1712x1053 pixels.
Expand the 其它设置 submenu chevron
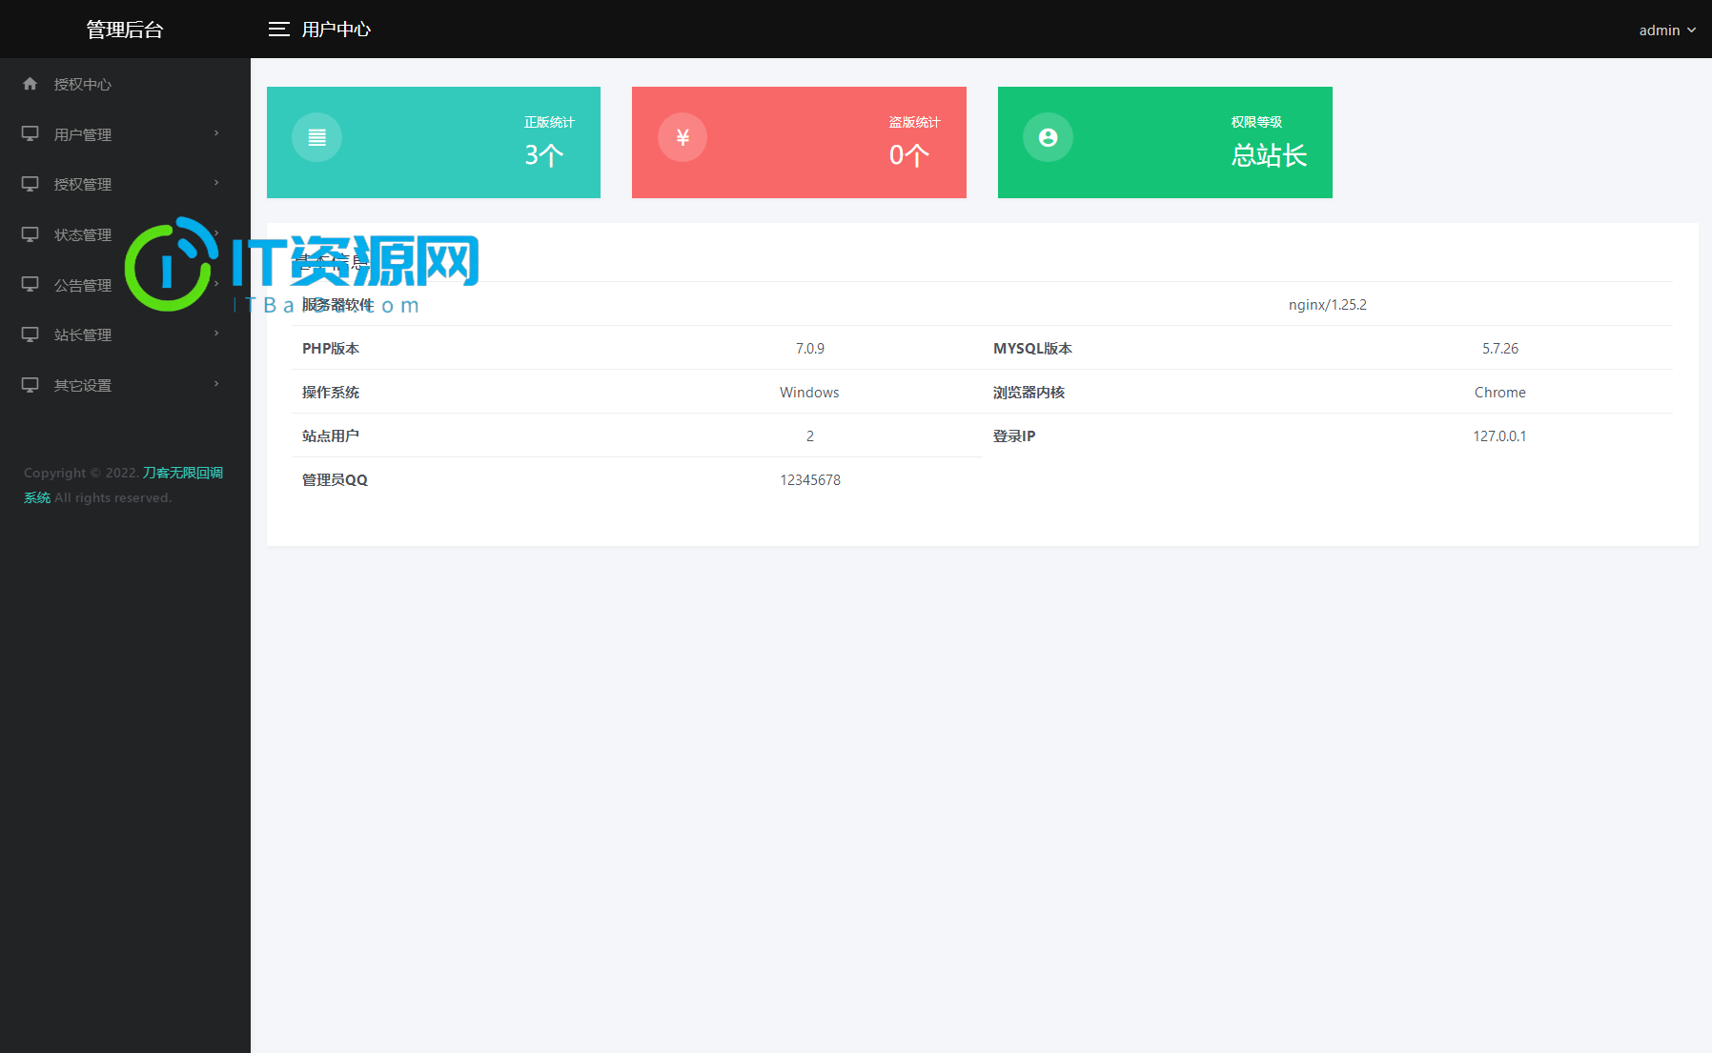pyautogui.click(x=216, y=384)
